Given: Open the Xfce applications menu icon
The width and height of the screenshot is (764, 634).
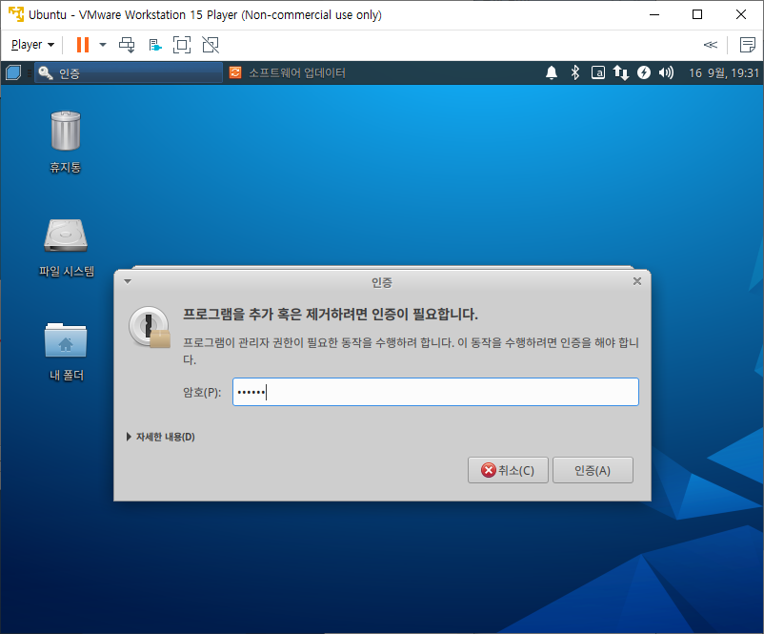Looking at the screenshot, I should [13, 72].
